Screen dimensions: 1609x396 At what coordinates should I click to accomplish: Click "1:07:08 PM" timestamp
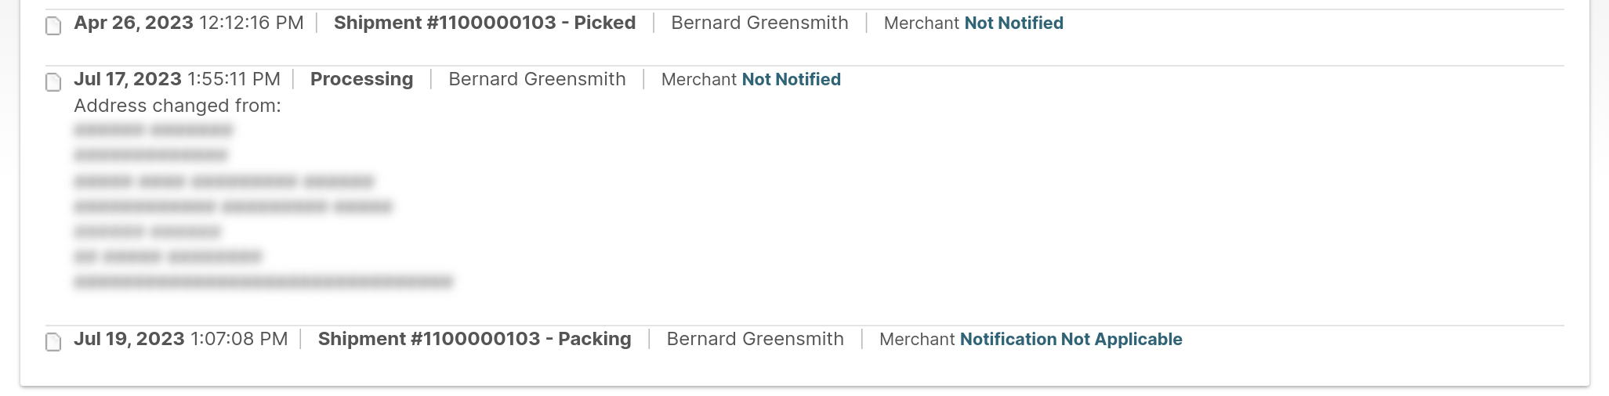point(239,340)
